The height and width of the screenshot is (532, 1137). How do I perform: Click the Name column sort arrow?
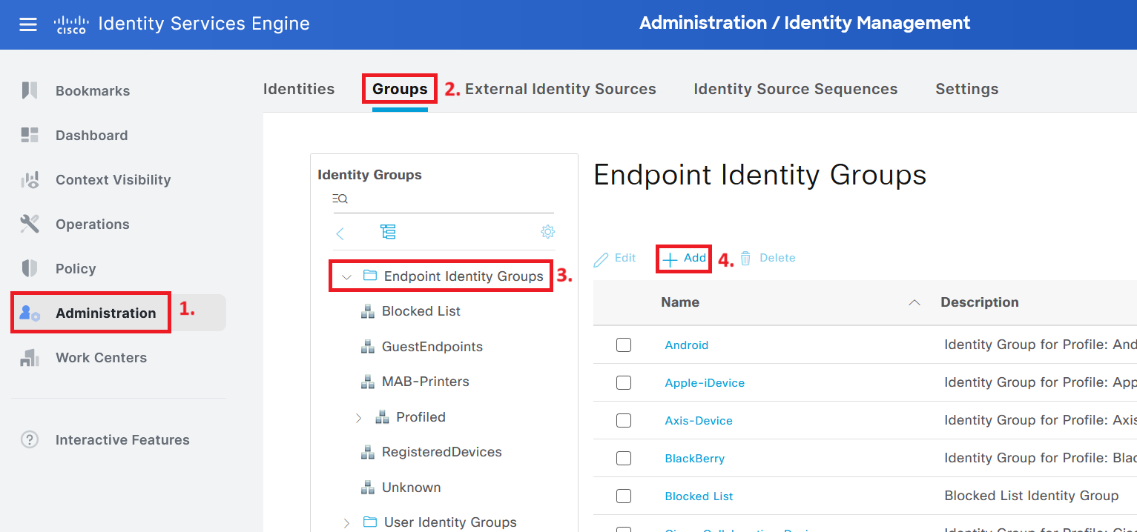pyautogui.click(x=914, y=302)
